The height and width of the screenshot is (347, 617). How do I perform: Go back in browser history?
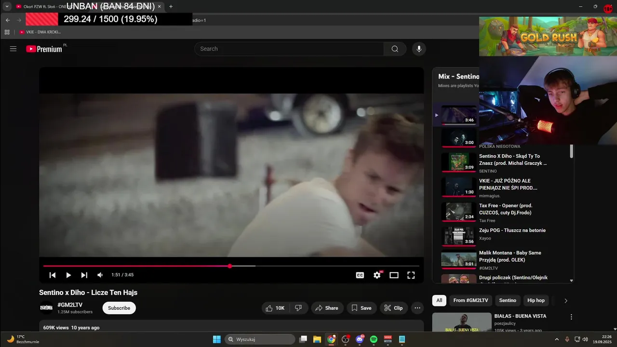[8, 20]
